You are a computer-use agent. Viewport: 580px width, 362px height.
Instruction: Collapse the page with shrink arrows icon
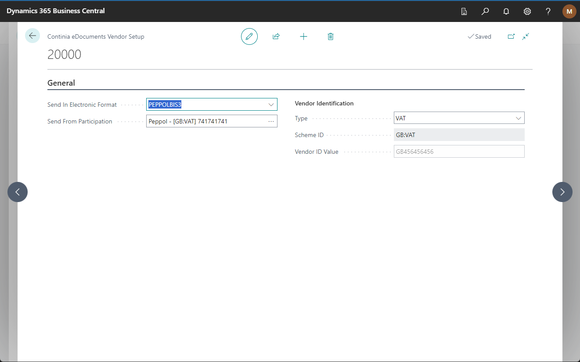click(x=526, y=36)
